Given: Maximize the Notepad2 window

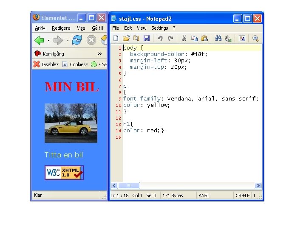Looking at the screenshot, I should [x=247, y=19].
